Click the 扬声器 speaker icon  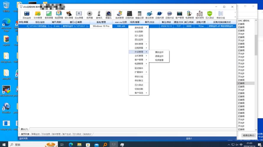click(89, 15)
